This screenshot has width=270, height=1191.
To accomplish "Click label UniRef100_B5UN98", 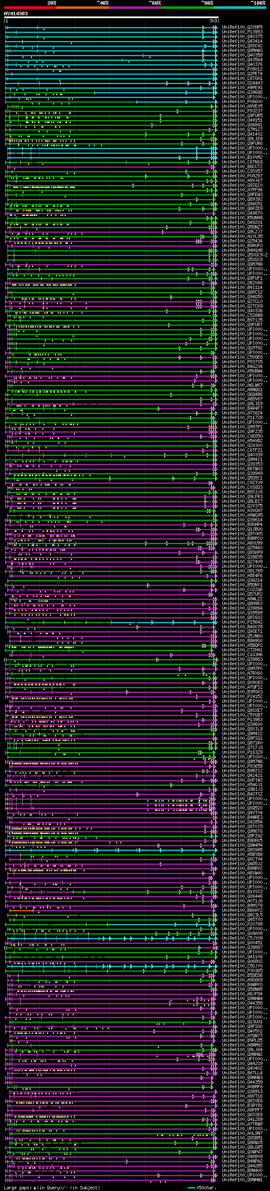I will 242,218.
